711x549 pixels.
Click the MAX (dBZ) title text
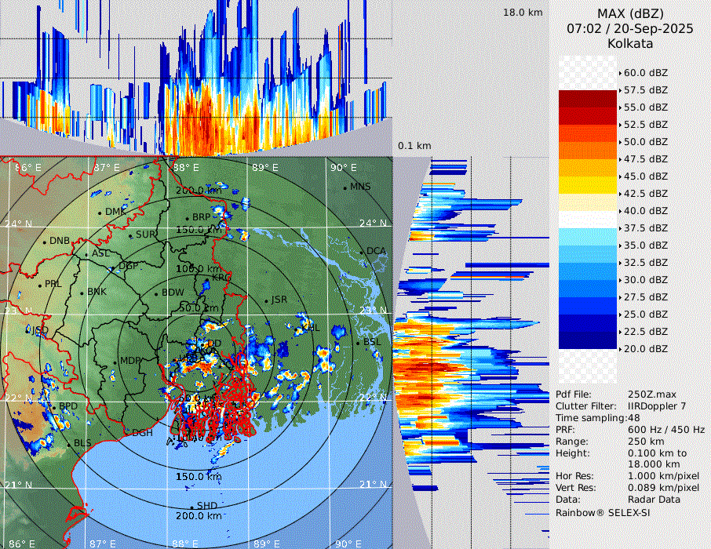point(629,13)
